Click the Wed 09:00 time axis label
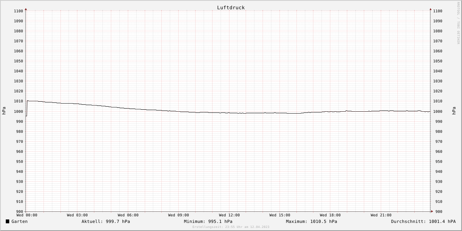 click(x=179, y=215)
